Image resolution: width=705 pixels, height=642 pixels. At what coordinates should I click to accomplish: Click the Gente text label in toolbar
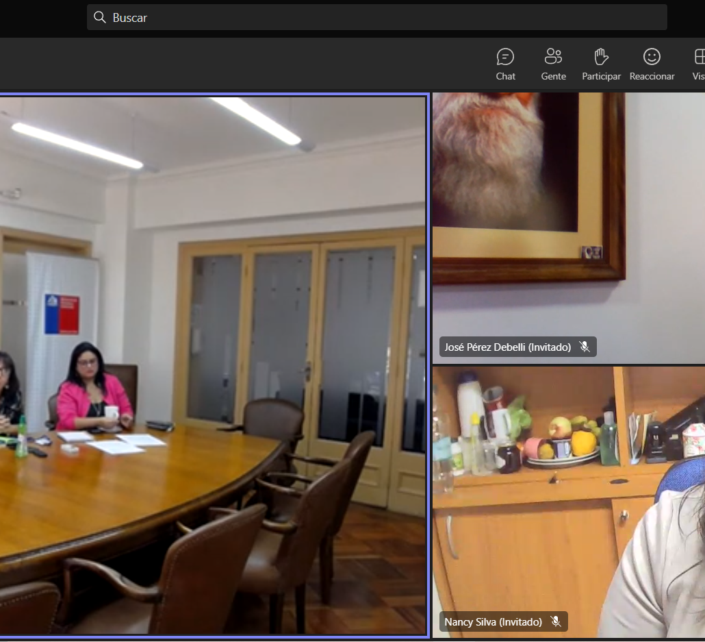(x=553, y=76)
